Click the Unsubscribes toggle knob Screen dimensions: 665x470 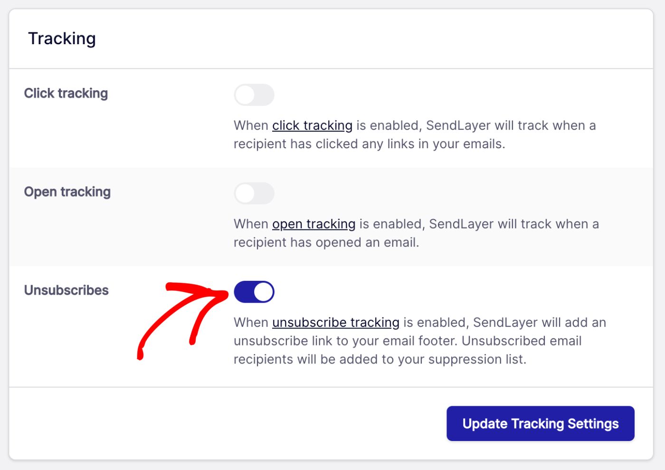tap(263, 291)
